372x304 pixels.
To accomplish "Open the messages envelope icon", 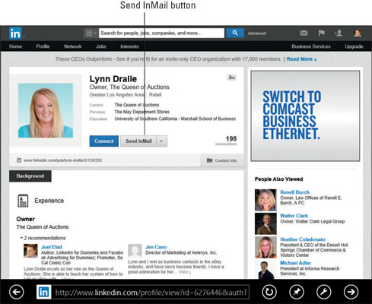I will pos(304,33).
